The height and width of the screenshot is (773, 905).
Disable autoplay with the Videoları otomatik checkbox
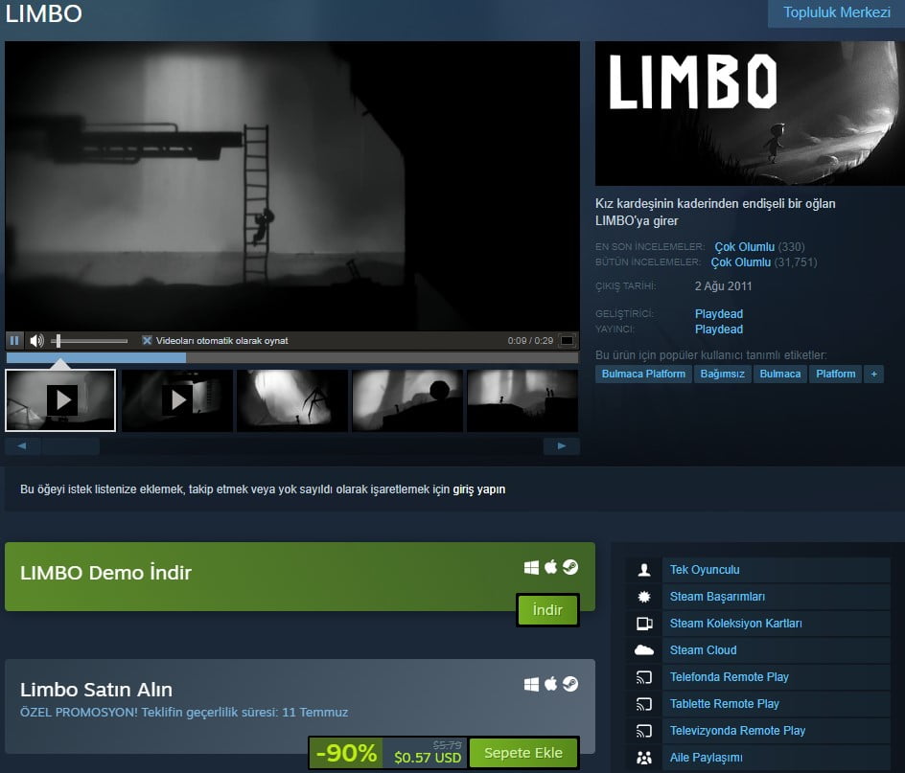[x=148, y=339]
